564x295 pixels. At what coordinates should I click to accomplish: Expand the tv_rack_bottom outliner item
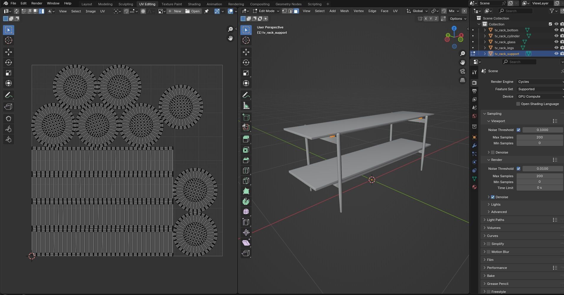[485, 30]
